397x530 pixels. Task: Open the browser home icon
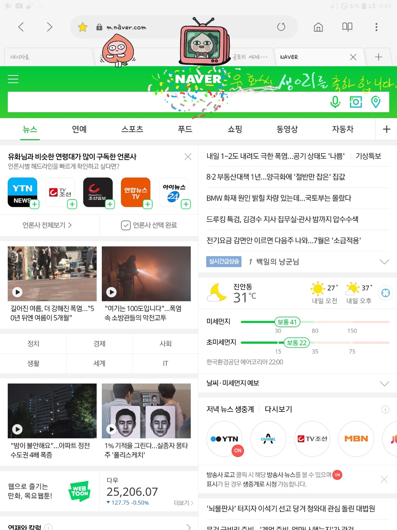[318, 27]
